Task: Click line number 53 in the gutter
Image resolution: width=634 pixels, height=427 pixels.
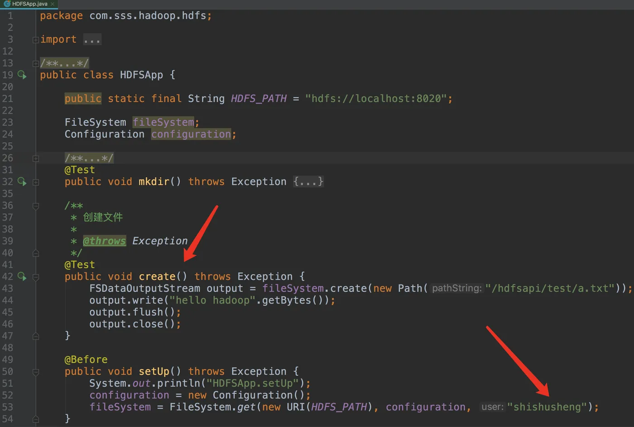Action: click(x=8, y=407)
